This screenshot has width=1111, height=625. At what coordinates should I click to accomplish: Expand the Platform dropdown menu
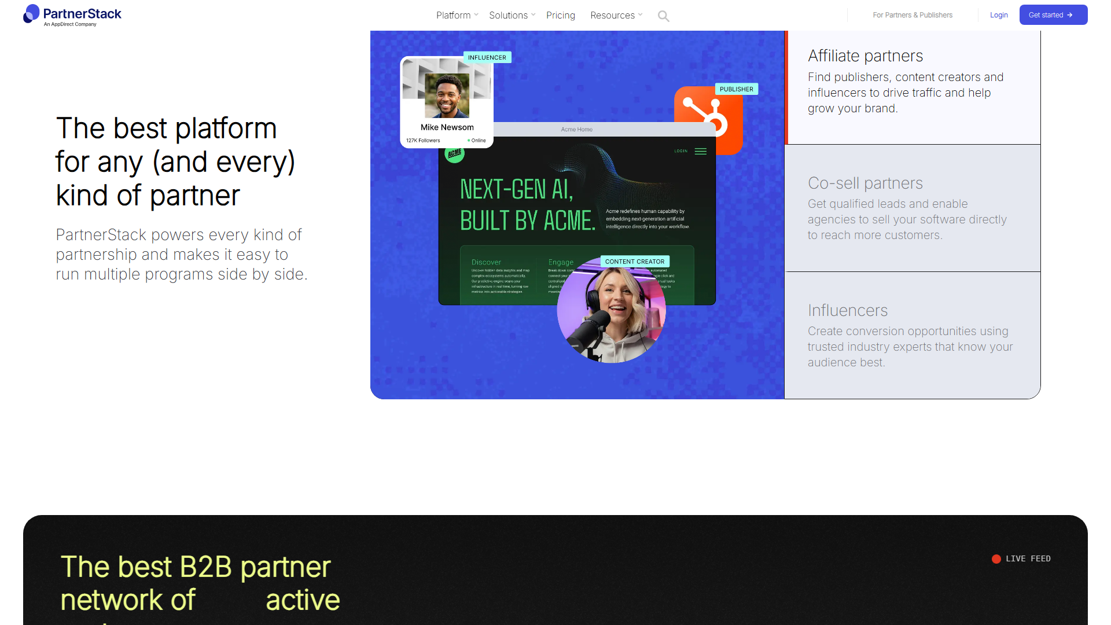(457, 15)
